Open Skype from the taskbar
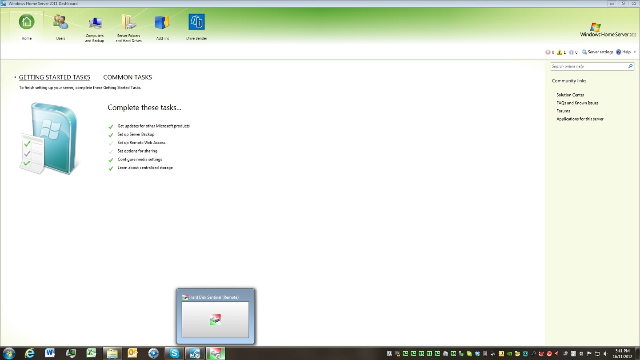 pos(174,353)
